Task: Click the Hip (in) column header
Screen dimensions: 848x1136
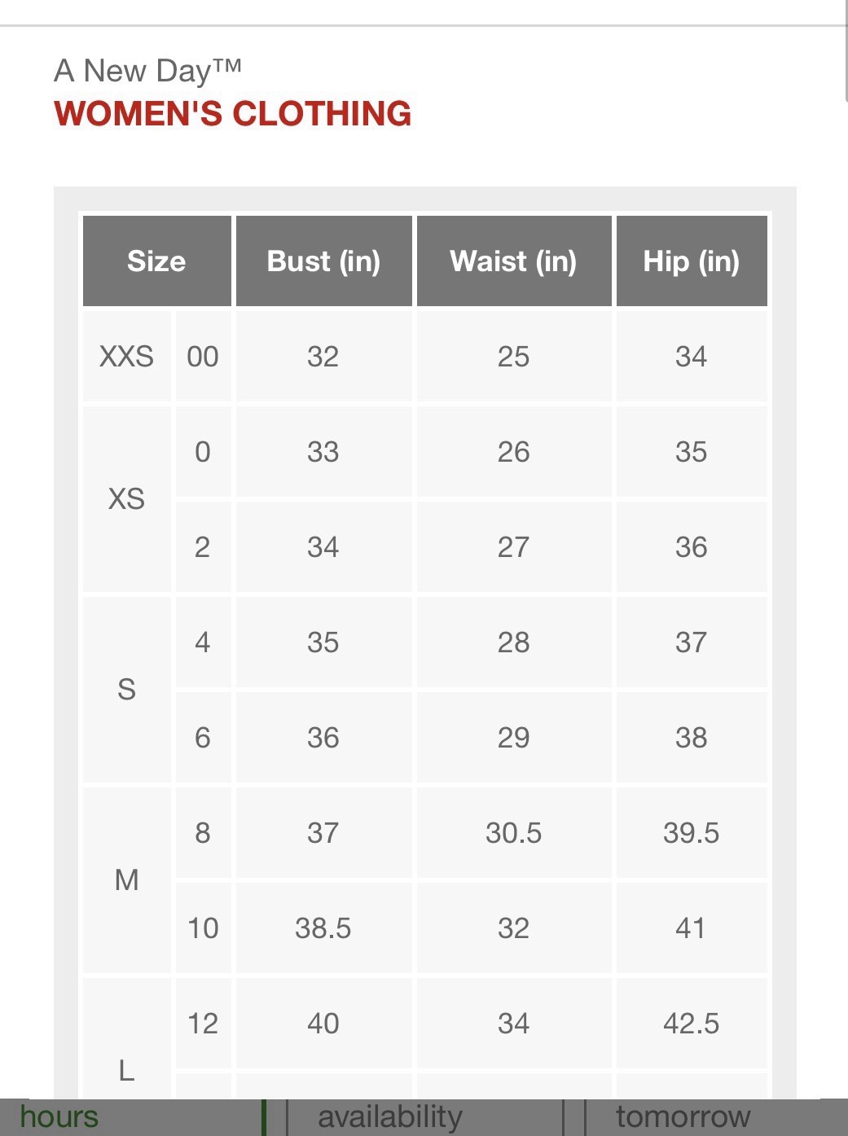Action: coord(692,261)
